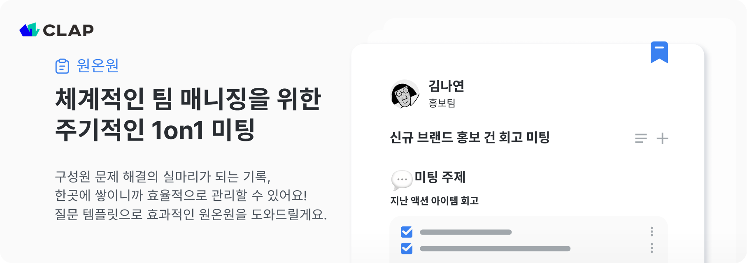The height and width of the screenshot is (263, 747).
Task: Click the blue bookmark icon on card
Action: (x=659, y=52)
